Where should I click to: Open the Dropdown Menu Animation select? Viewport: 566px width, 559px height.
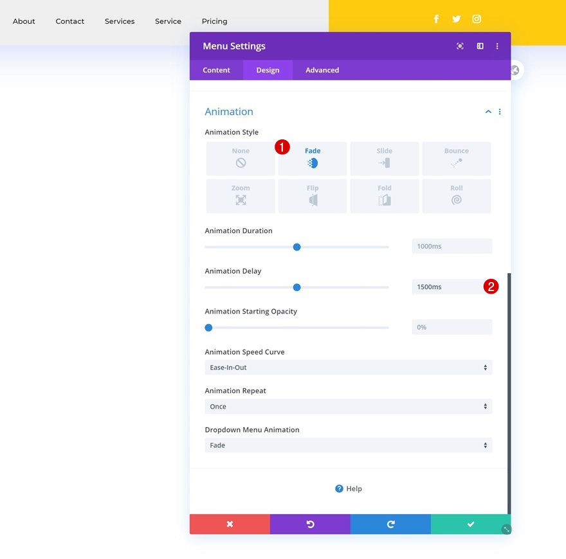[349, 445]
